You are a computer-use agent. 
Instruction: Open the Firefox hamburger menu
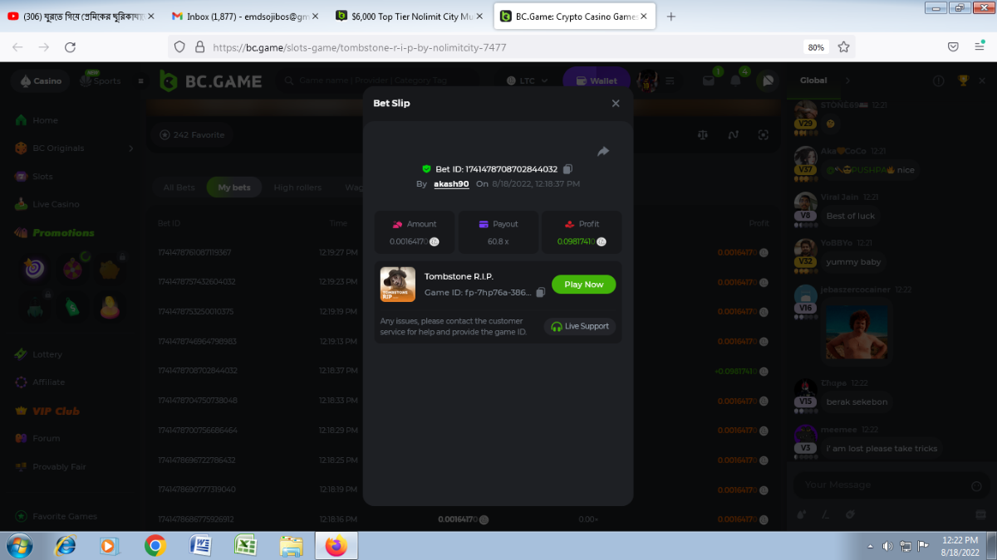pos(980,47)
